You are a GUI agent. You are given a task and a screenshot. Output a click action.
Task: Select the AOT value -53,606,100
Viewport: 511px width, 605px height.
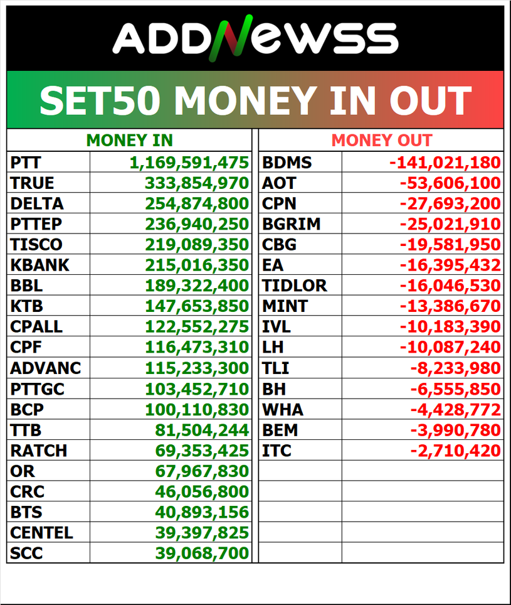[x=450, y=183]
